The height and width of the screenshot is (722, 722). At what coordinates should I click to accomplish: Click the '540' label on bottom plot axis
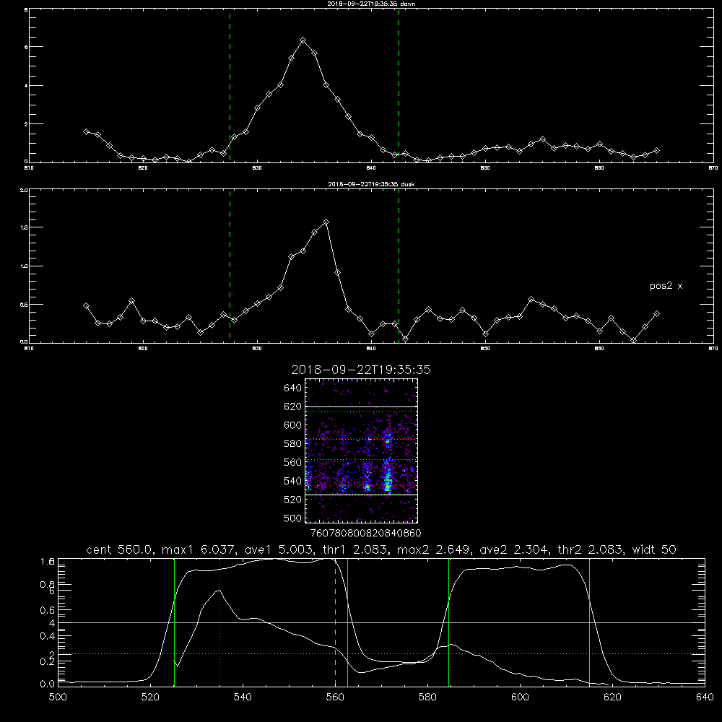coord(243,697)
